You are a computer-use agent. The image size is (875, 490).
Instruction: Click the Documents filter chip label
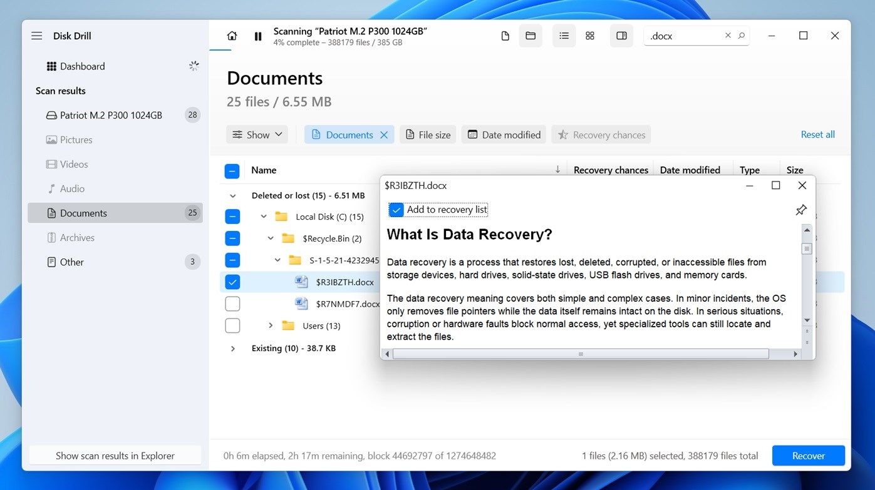point(349,135)
